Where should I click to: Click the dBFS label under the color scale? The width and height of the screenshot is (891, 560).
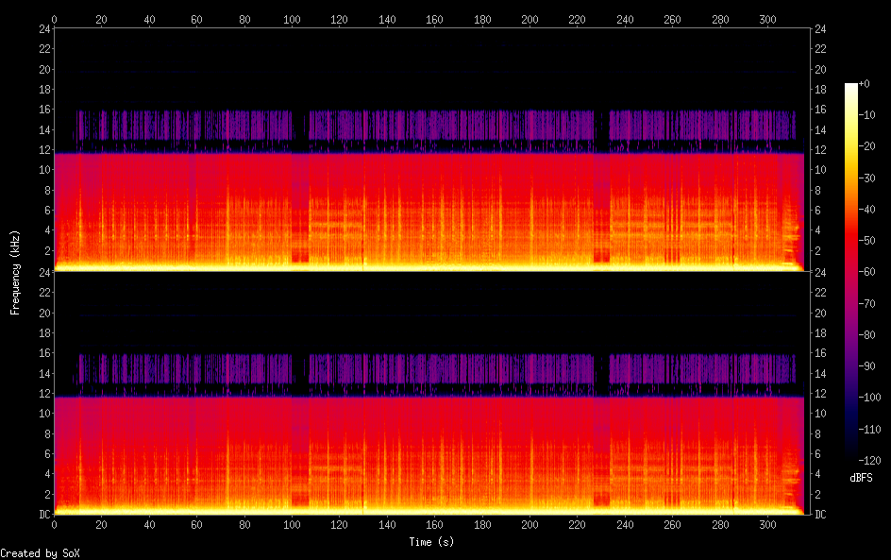tap(861, 478)
